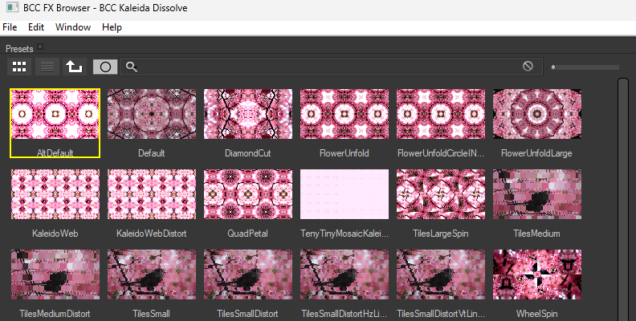Pick the TilesSmallDistortHzLi preset thumbnail
Screen dimensions: 636x321
click(344, 274)
